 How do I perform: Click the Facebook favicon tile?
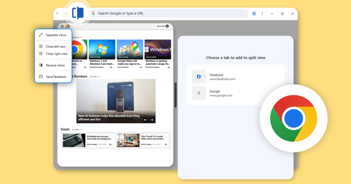[199, 77]
